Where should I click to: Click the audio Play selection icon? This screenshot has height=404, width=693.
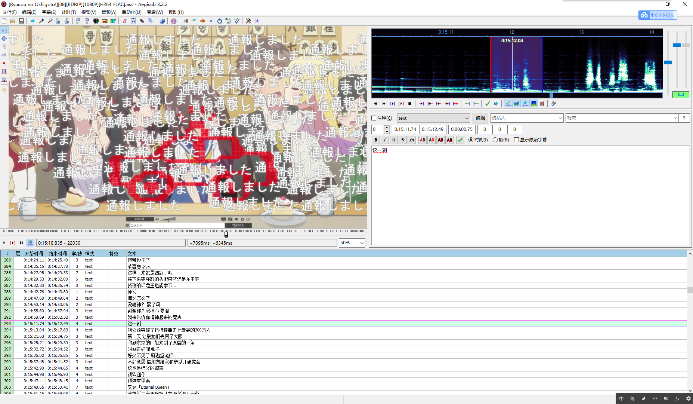[x=393, y=104]
